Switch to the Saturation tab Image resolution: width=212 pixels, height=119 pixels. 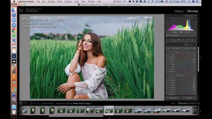point(177,48)
